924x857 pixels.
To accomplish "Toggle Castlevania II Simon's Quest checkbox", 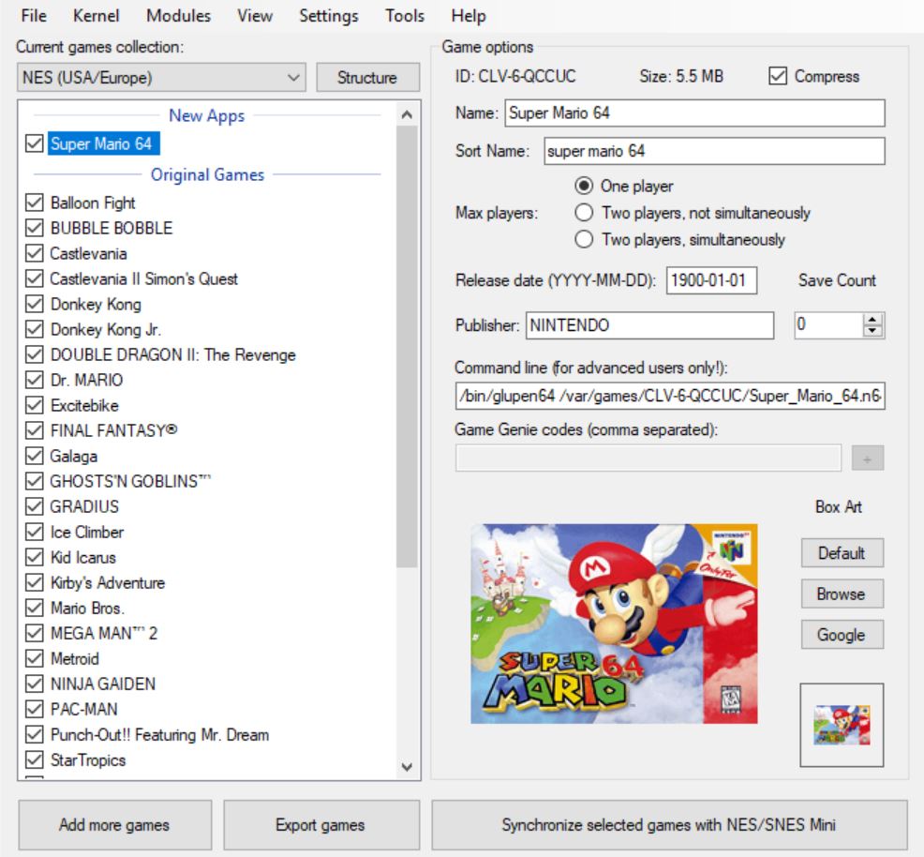I will coord(34,278).
